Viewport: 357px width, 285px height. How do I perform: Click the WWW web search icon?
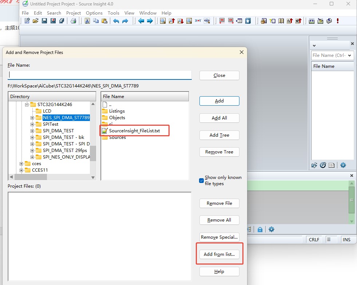(x=207, y=21)
